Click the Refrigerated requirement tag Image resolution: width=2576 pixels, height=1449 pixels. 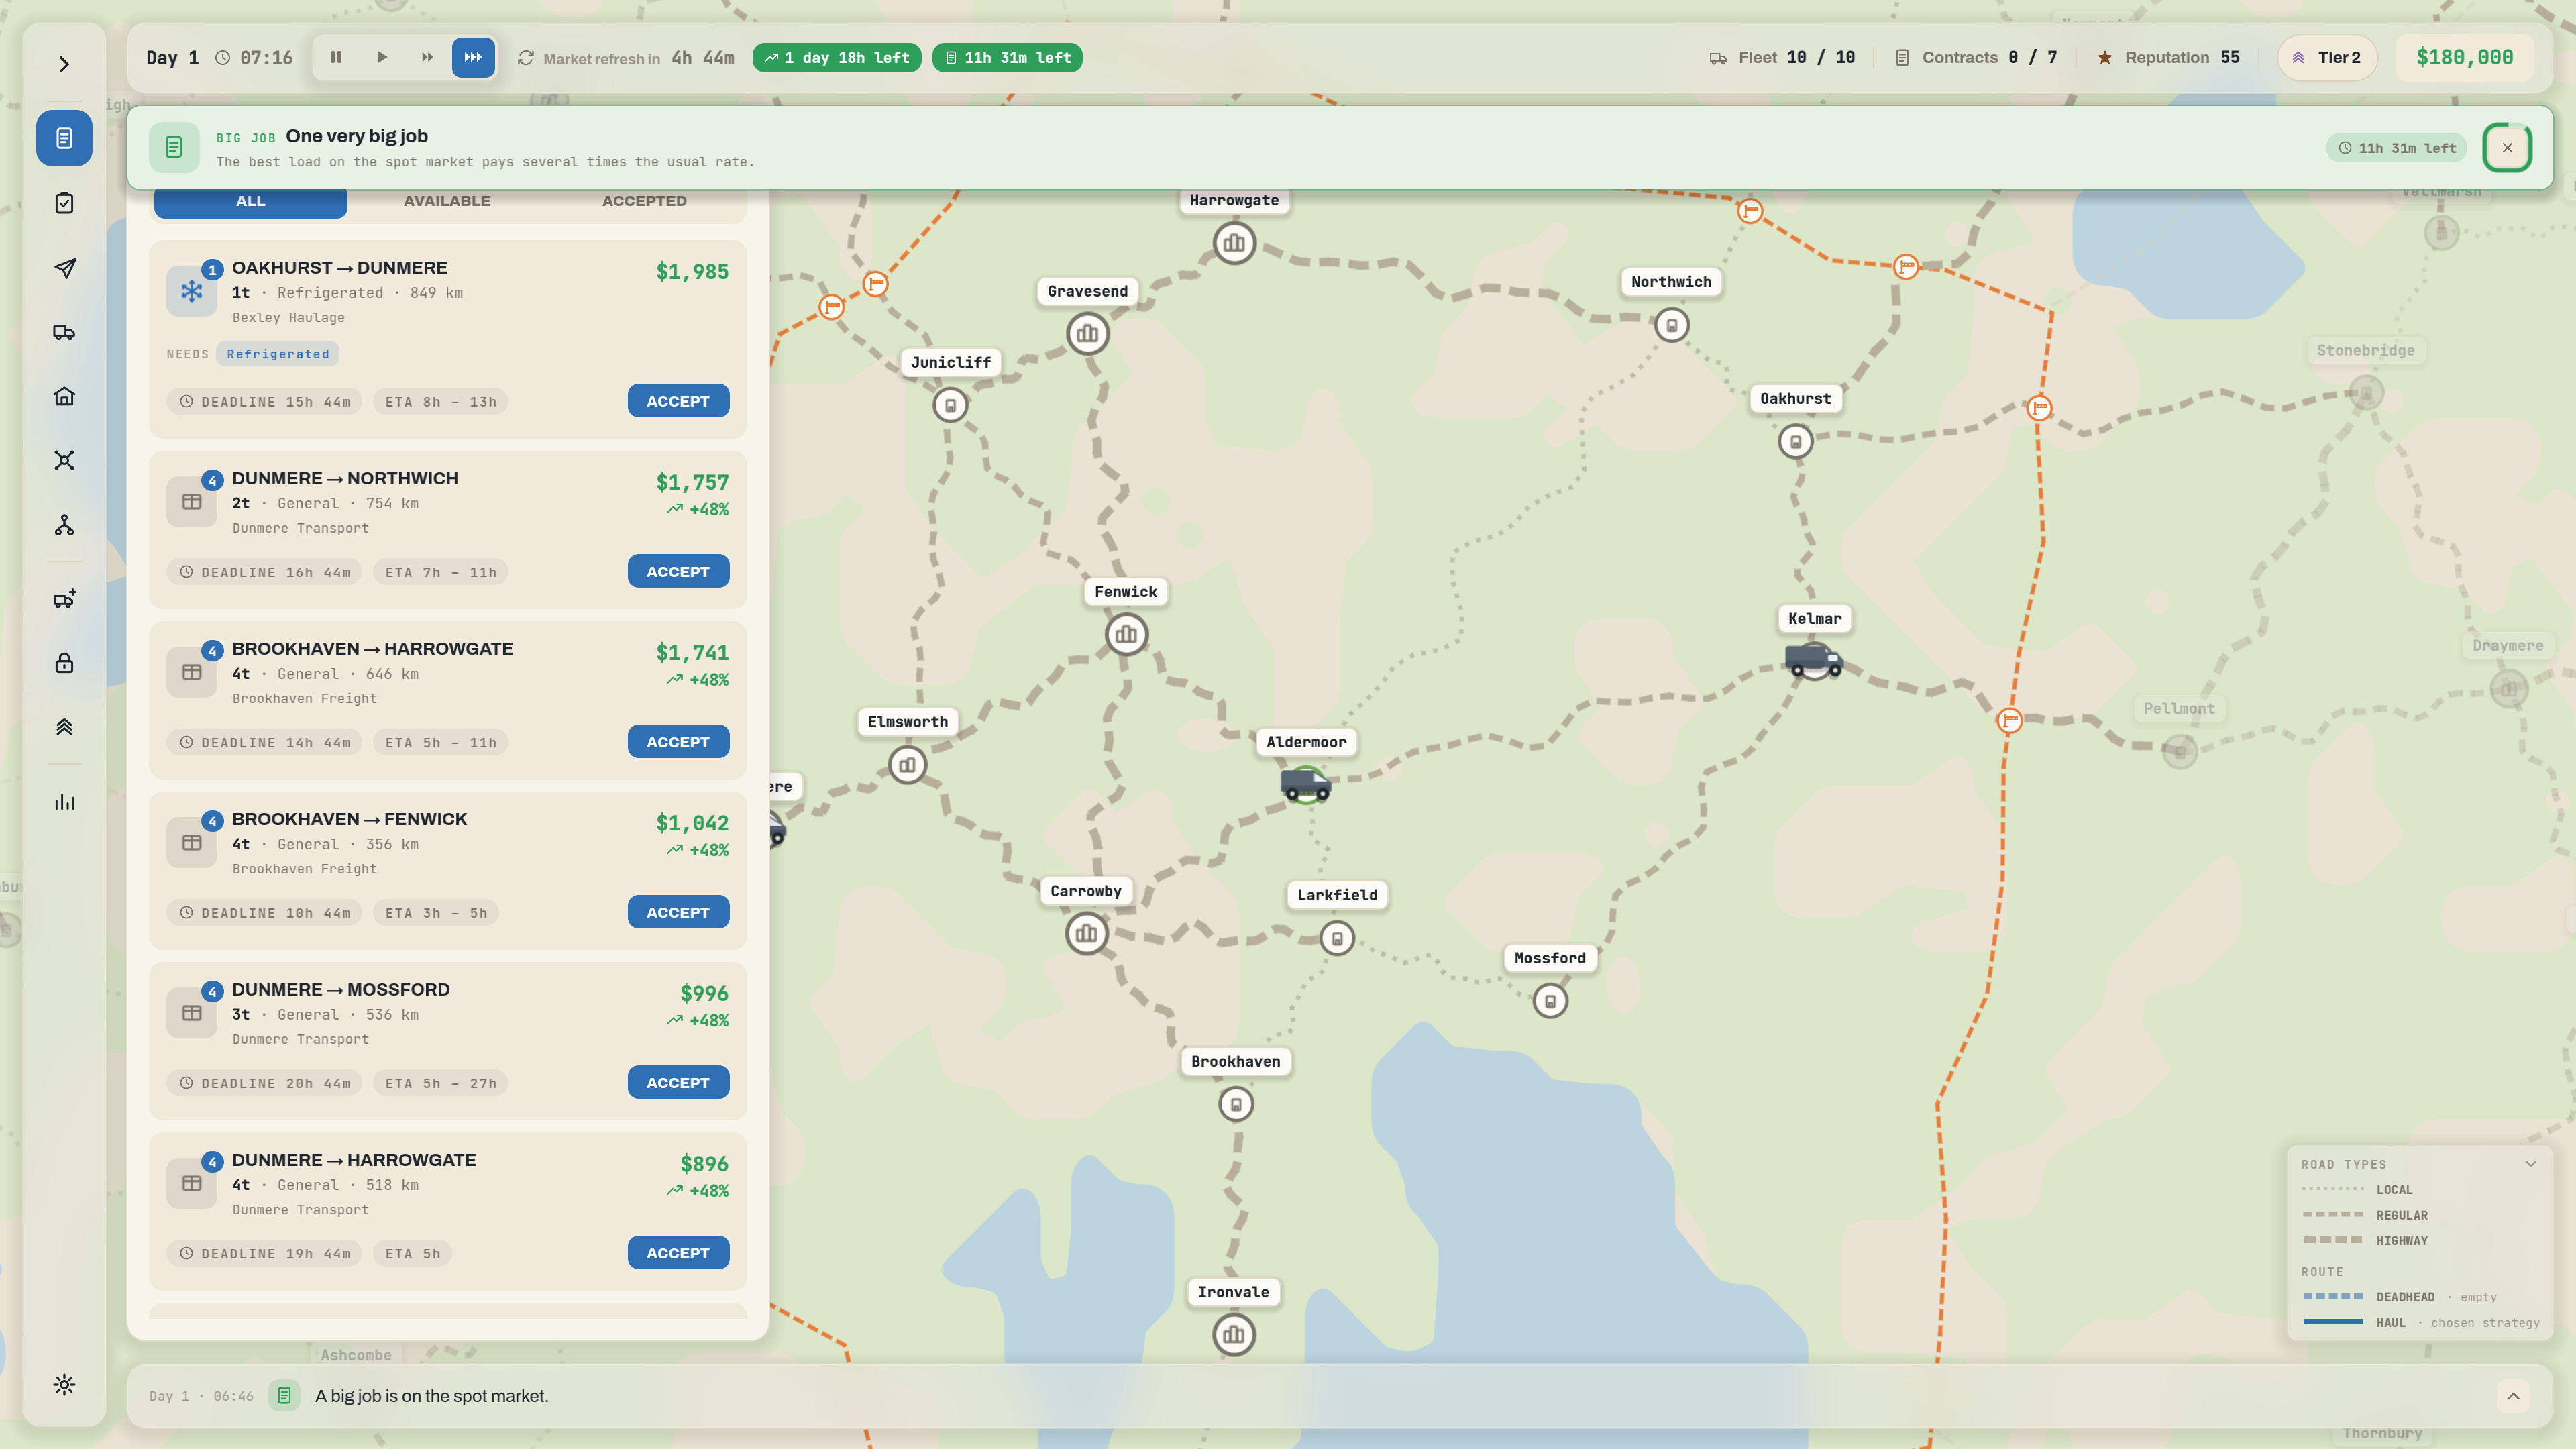click(278, 354)
